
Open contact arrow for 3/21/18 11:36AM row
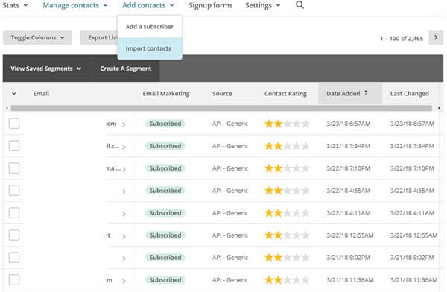124,281
